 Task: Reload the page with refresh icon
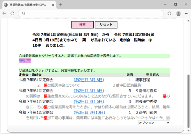[x=12, y=13]
